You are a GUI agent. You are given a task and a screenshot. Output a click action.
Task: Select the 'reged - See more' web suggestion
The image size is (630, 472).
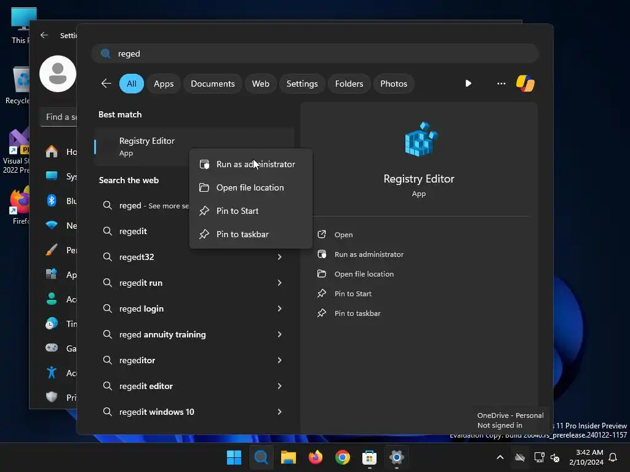pos(145,205)
